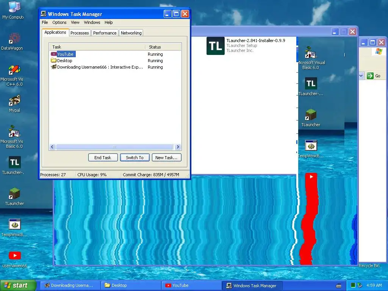Click TLauncher-2.841-Installer-0.9.9 file name text
388x291 pixels.
click(256, 41)
